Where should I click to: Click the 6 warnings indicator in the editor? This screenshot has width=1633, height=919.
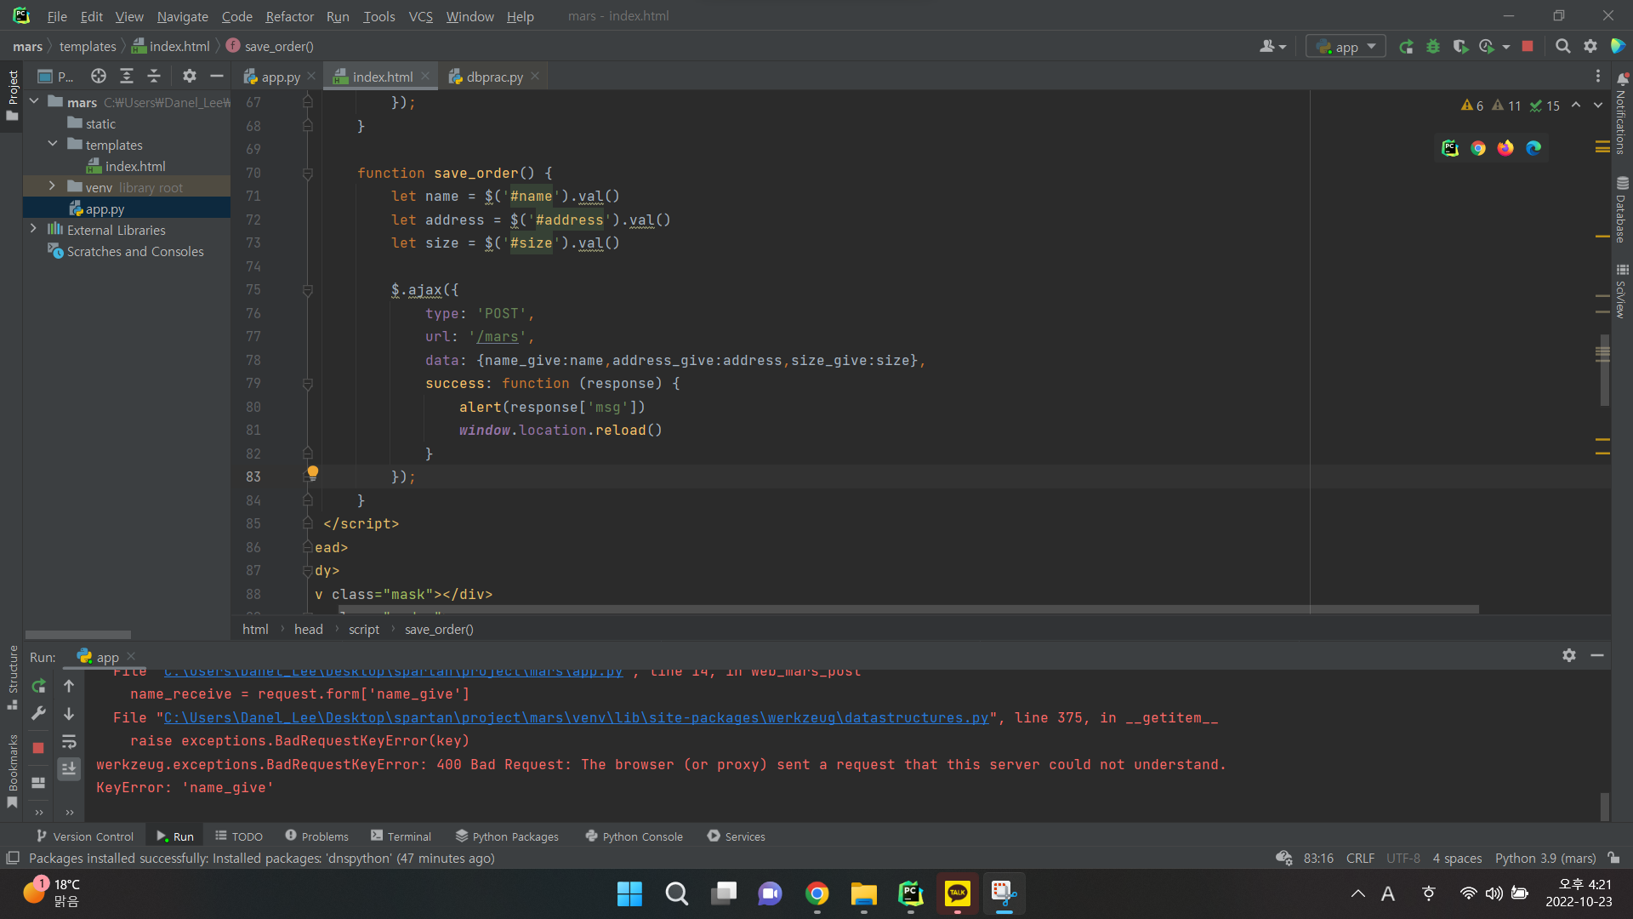coord(1472,106)
